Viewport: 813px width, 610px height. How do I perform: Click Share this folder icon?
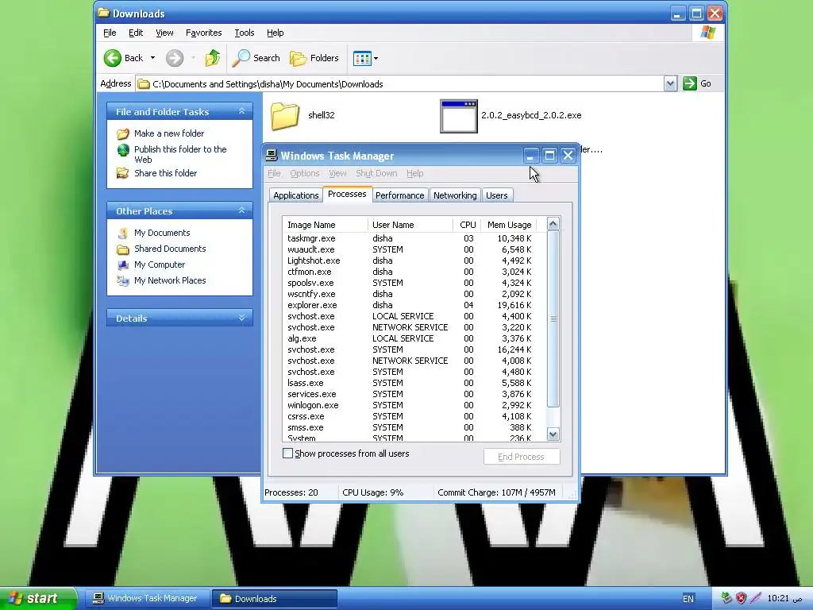[x=123, y=173]
